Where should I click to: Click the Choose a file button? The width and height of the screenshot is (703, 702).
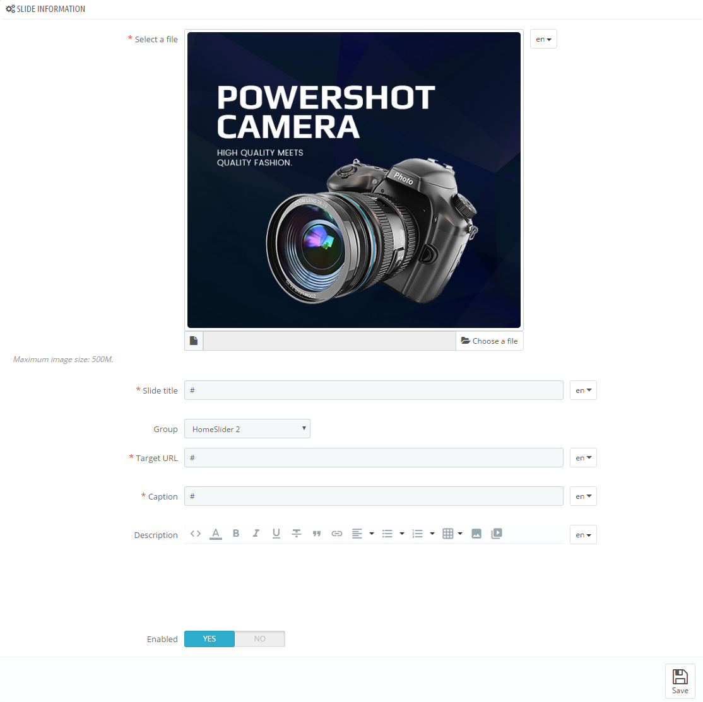click(490, 341)
